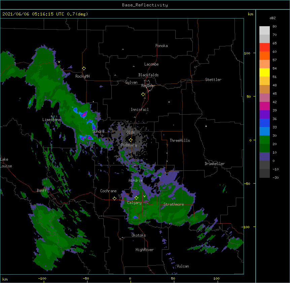Select the yellow diamond marker above Calgary label
Viewport: 290px width, 283px height.
point(136,198)
